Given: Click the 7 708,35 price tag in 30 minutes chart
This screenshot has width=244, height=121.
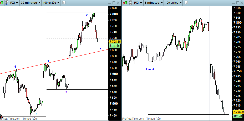Looking at the screenshot, I should tap(115, 42).
